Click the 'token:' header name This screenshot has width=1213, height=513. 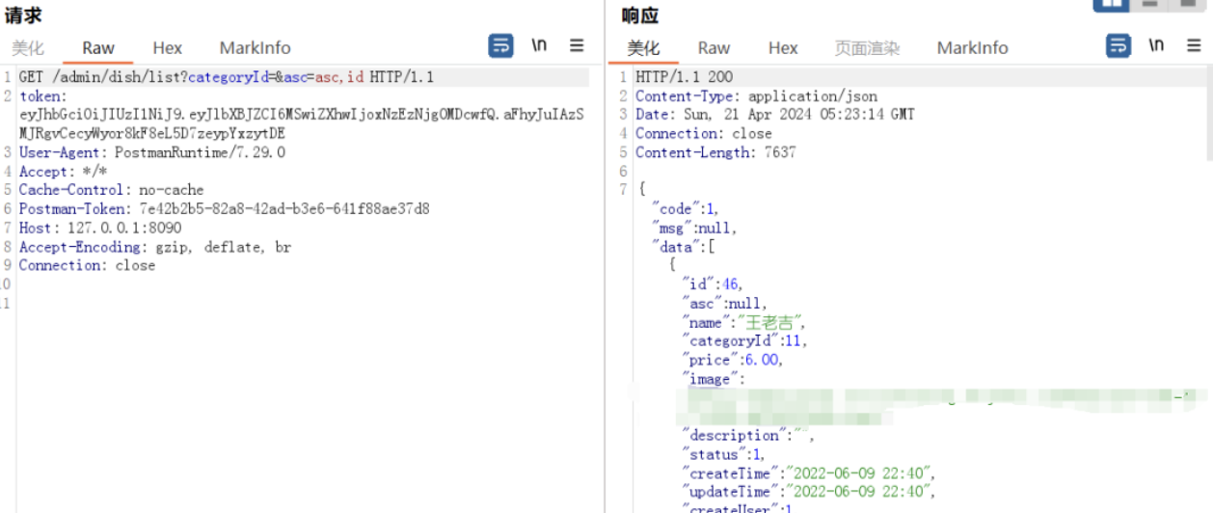43,96
